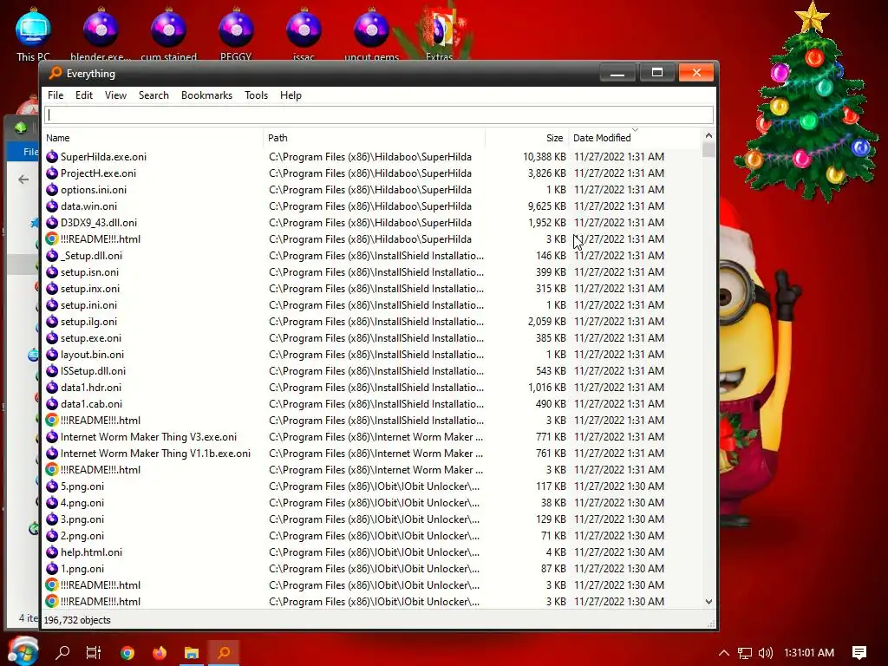
Task: Open the This PC desktop icon
Action: coord(33,35)
